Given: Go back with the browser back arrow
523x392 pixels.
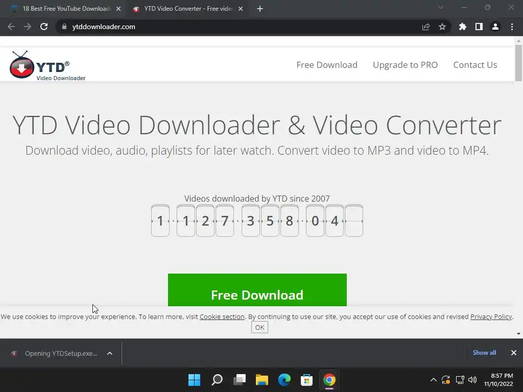Looking at the screenshot, I should point(11,27).
